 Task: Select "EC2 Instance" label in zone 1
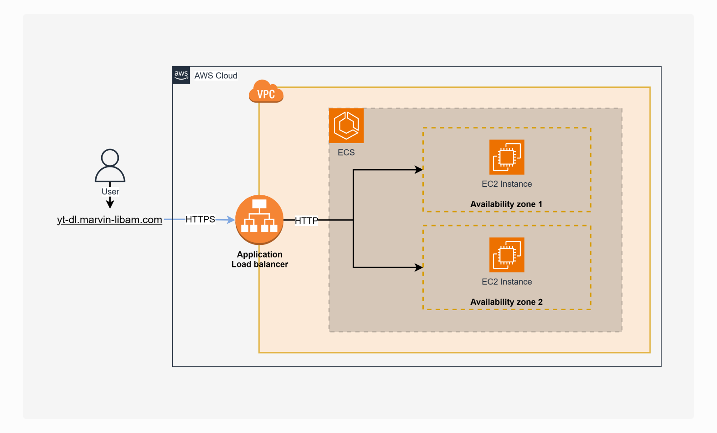click(x=506, y=184)
